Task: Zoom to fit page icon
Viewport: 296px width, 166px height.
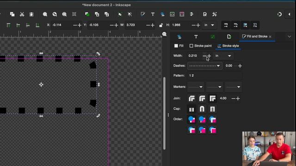Action: pyautogui.click(x=64, y=14)
